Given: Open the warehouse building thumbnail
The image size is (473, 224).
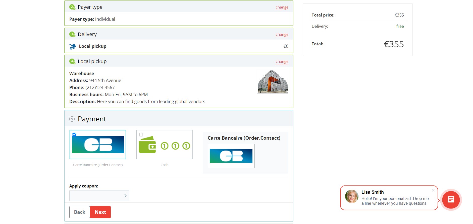Looking at the screenshot, I should 273,82.
